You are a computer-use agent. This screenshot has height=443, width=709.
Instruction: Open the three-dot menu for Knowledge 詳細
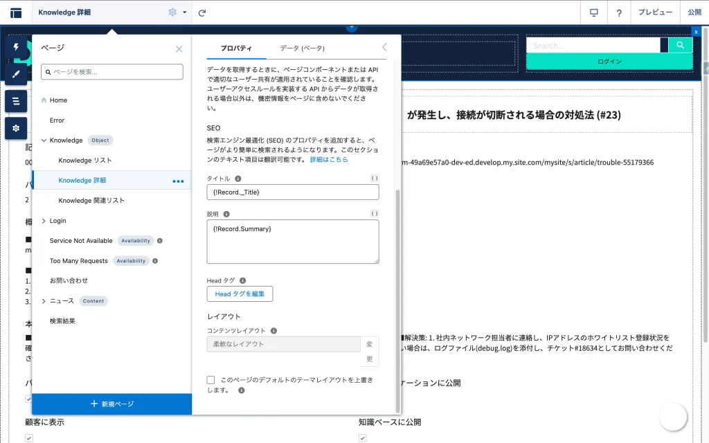coord(178,181)
